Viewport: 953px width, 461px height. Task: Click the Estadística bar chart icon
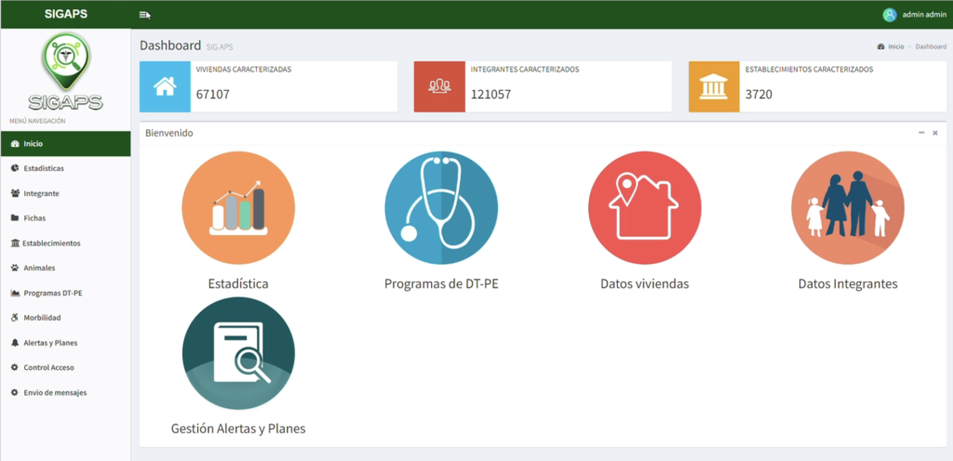[238, 207]
